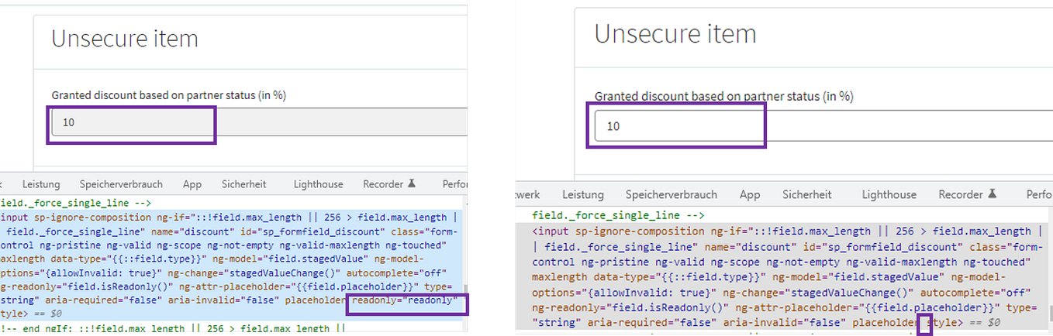This screenshot has width=1053, height=336.
Task: Click the "Unsecure item" heading in left screenshot
Action: pos(125,38)
